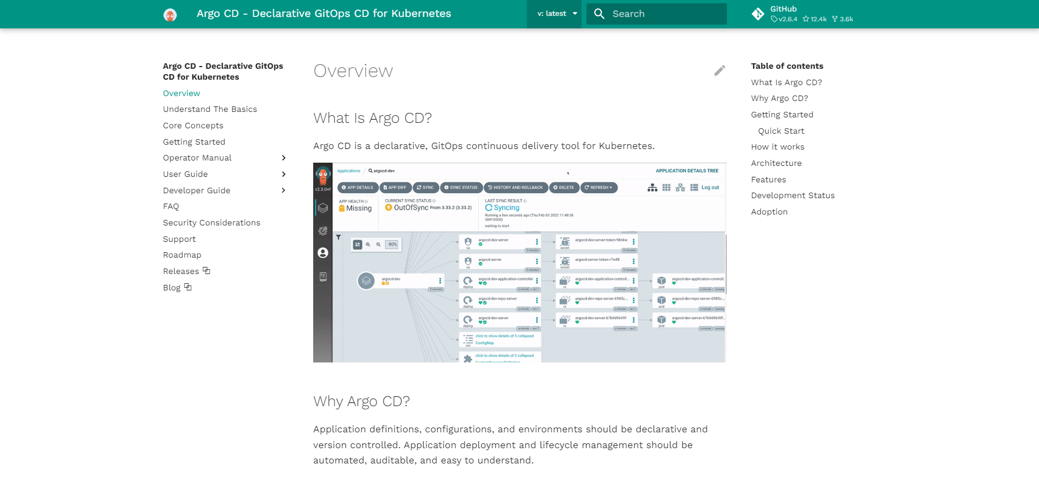Select Overview in the left navigation
1039x482 pixels.
pos(181,93)
